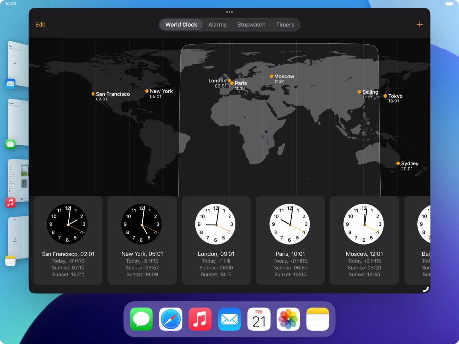Open the Music app from the Dock
The width and height of the screenshot is (459, 344).
click(200, 319)
